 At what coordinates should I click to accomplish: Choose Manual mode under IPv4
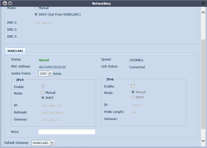[x=43, y=93]
